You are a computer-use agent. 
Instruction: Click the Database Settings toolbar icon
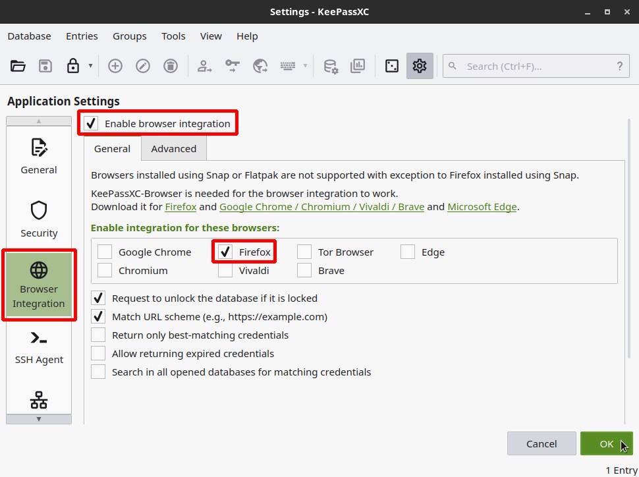click(330, 66)
